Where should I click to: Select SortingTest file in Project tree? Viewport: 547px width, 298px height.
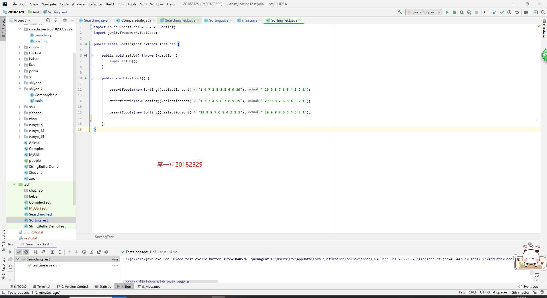pyautogui.click(x=38, y=220)
